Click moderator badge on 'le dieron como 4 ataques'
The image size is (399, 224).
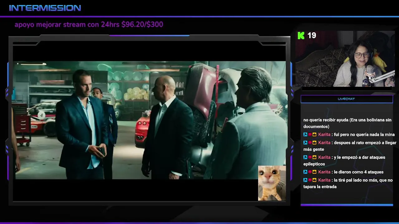305,172
